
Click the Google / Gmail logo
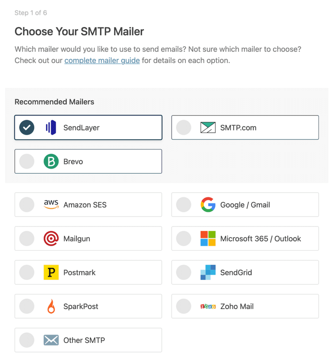click(x=208, y=205)
